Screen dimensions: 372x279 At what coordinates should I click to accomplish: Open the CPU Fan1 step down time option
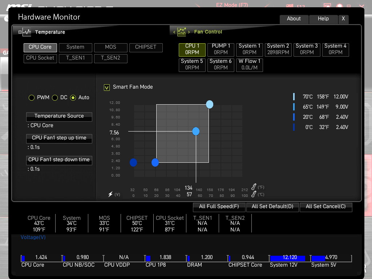coord(59,160)
